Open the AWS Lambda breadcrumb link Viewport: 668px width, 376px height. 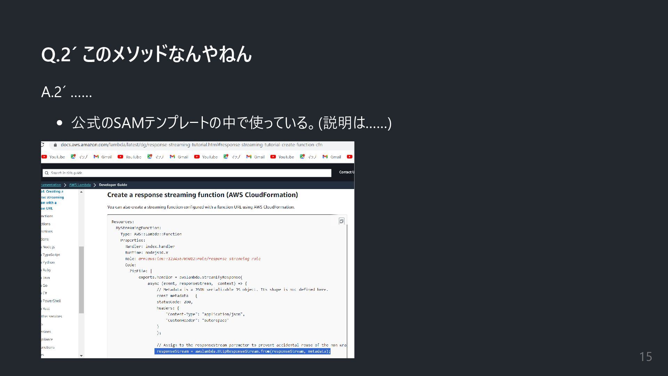tap(80, 185)
